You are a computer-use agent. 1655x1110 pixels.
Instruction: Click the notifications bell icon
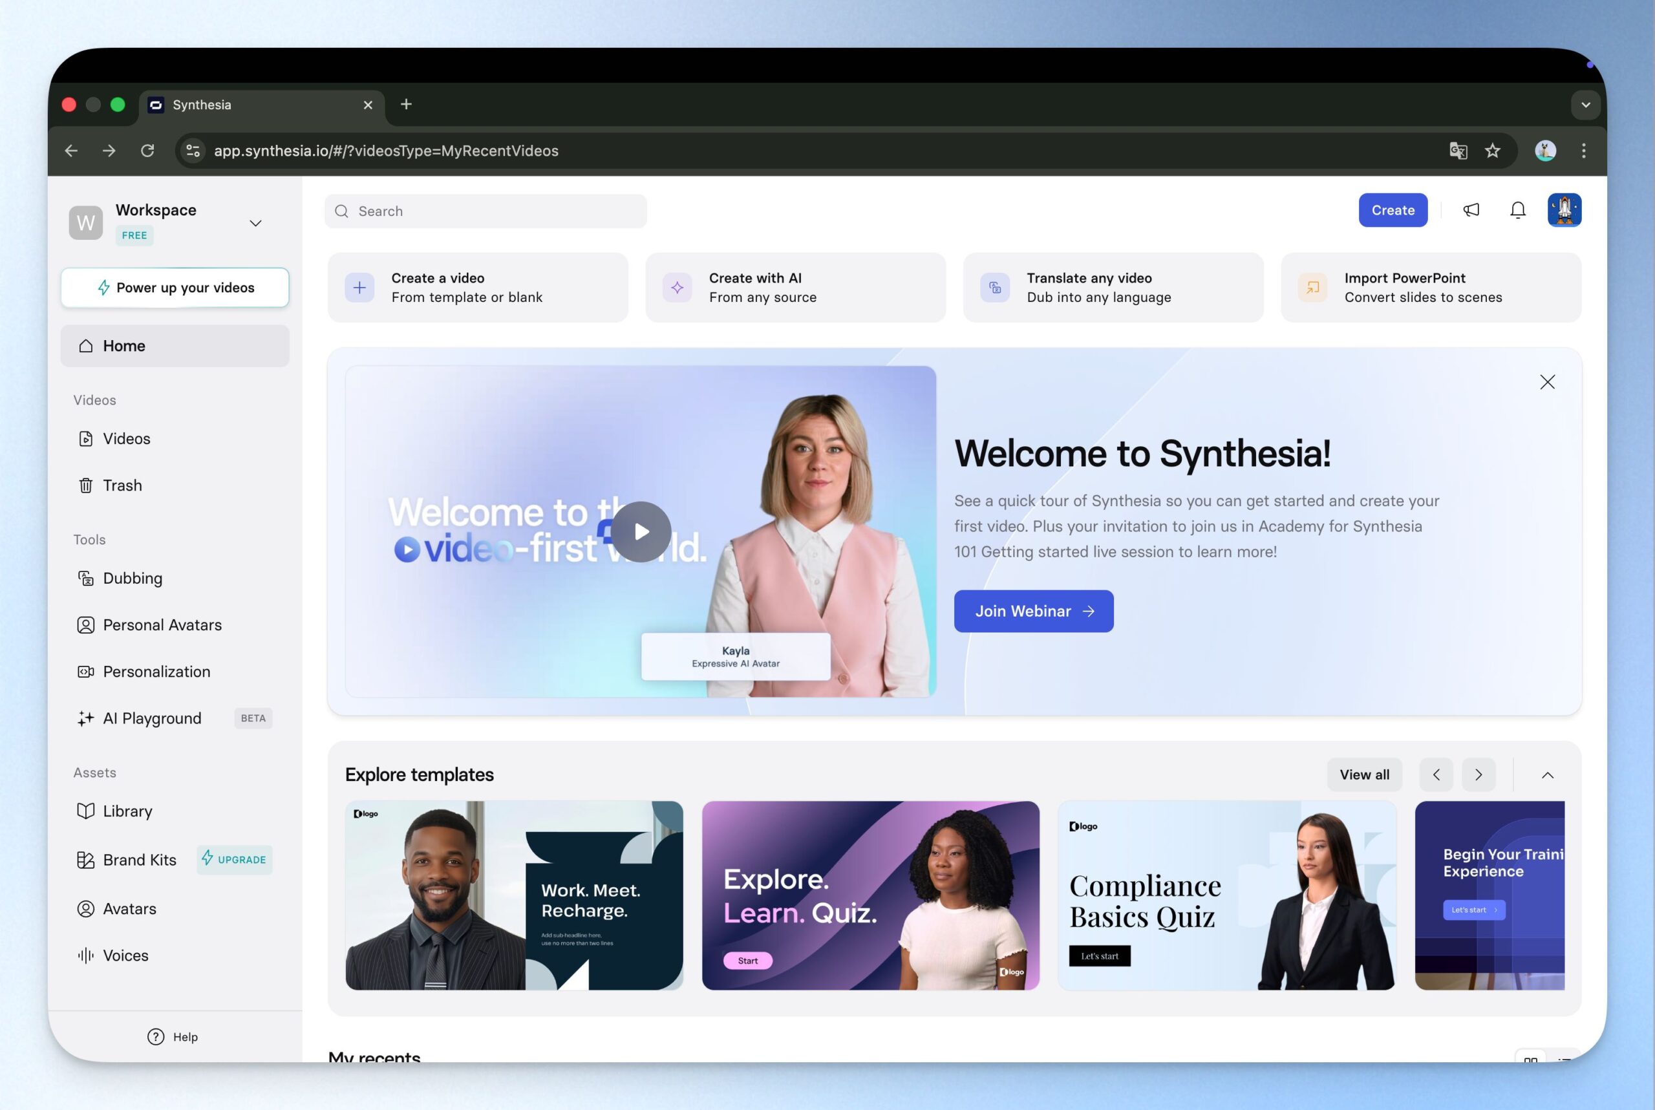point(1518,210)
